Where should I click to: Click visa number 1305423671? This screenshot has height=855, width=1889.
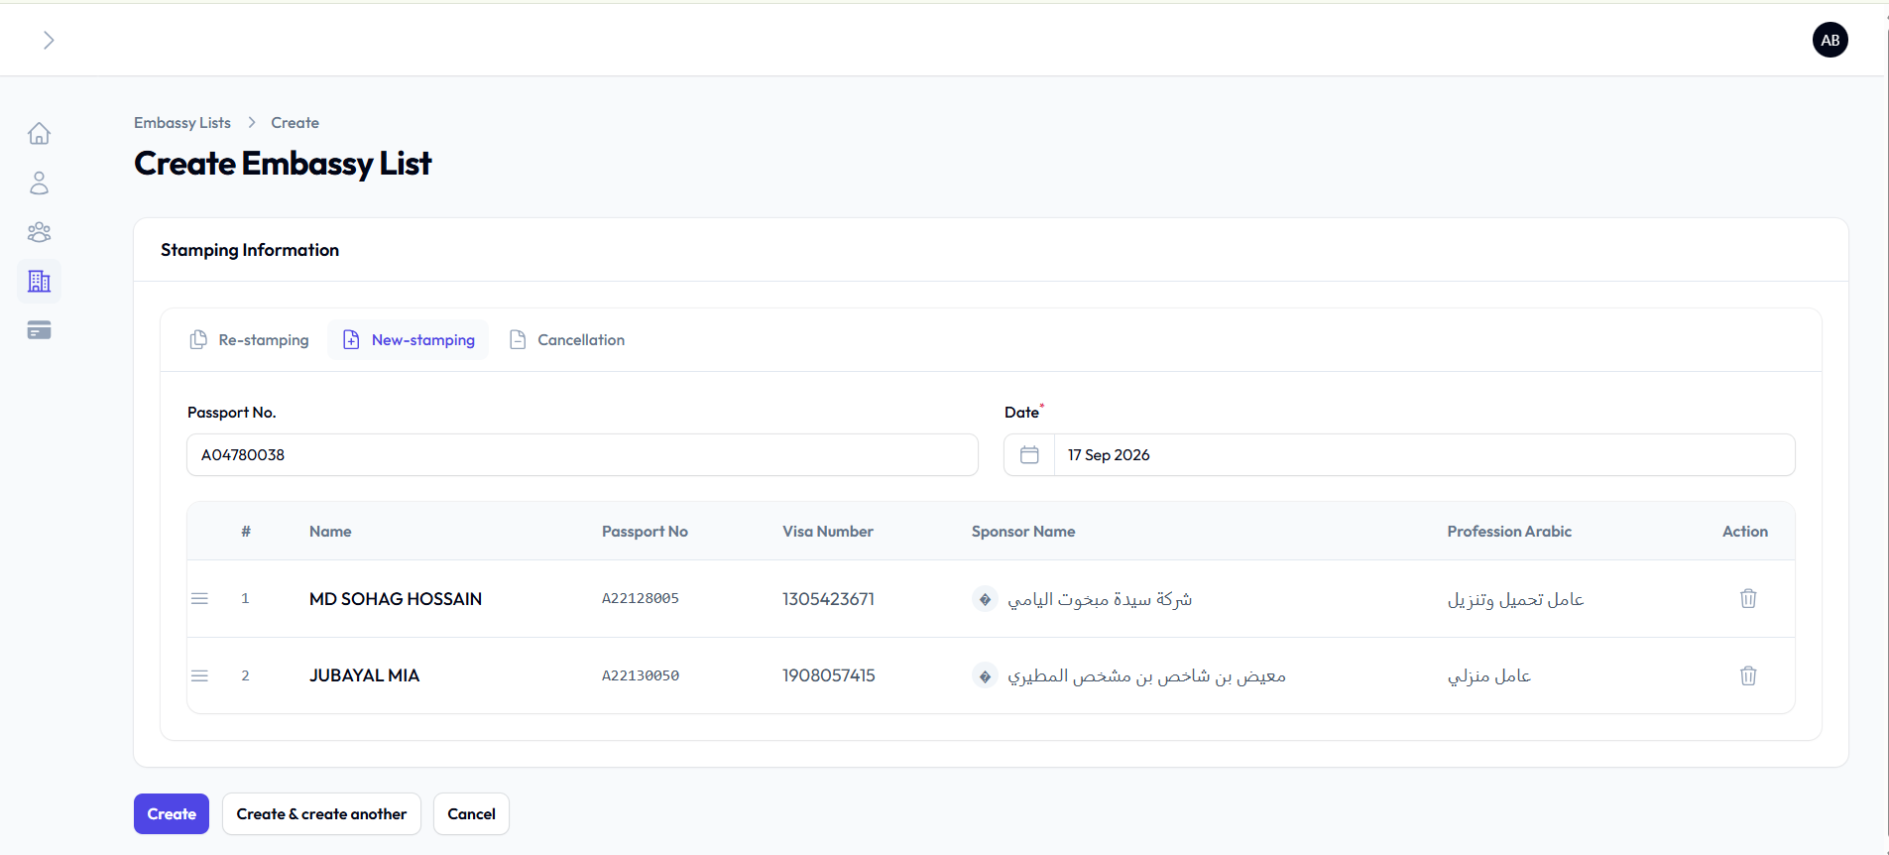828,599
